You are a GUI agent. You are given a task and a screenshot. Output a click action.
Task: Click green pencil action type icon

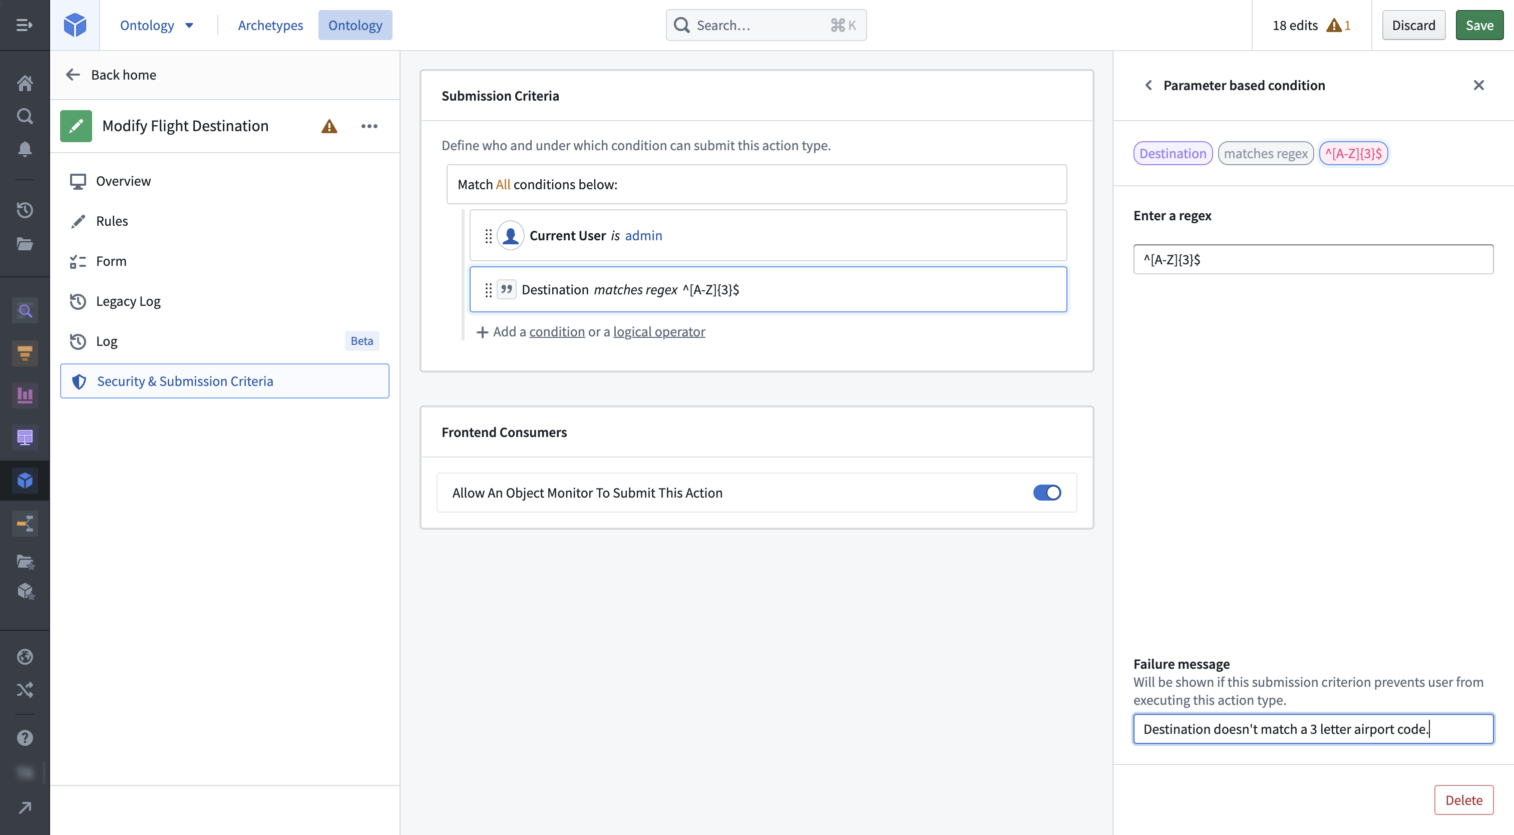[x=76, y=126]
